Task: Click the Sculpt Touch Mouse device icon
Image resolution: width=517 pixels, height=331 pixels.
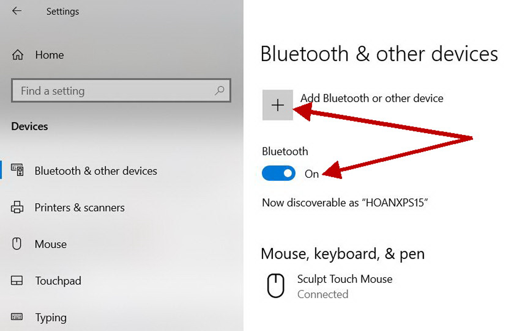Action: (x=276, y=286)
